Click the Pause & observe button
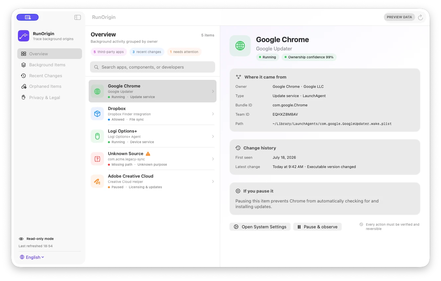The height and width of the screenshot is (281, 441). (x=317, y=227)
